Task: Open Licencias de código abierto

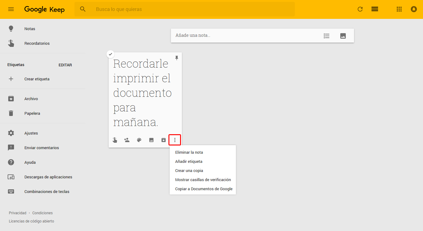Action: coord(31,221)
